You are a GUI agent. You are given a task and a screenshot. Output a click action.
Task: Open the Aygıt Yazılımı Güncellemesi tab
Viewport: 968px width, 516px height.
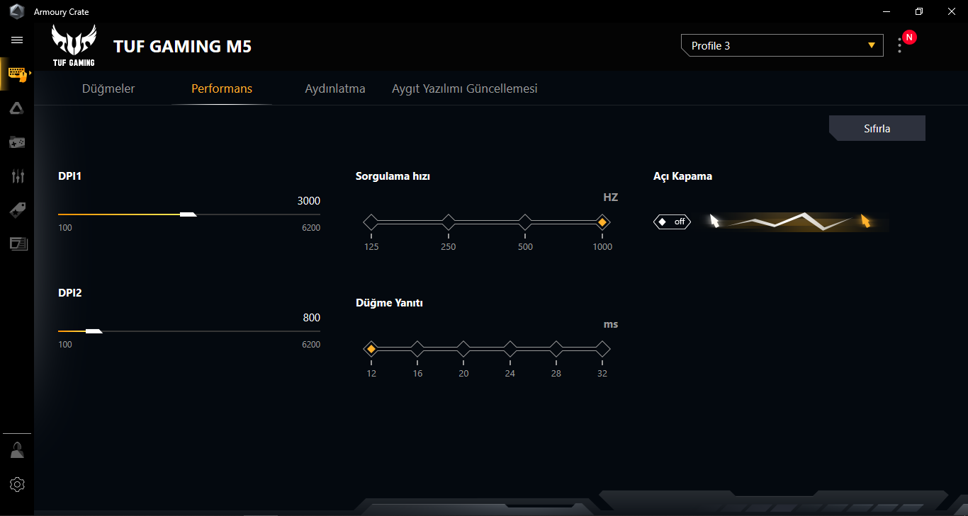(x=465, y=88)
